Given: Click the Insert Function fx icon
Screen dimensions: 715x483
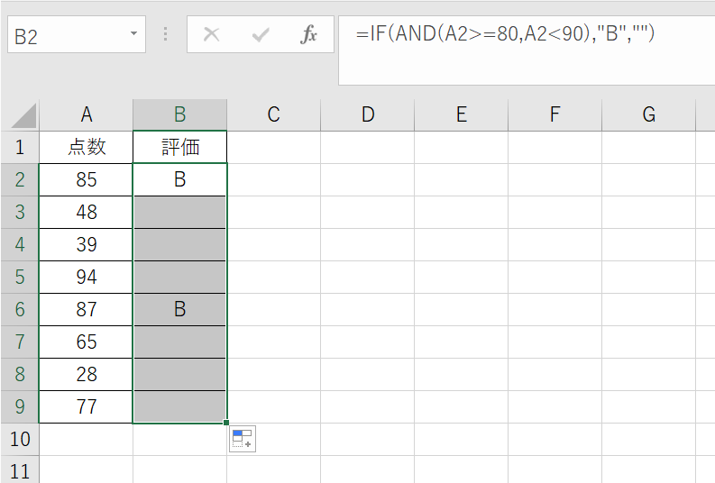Looking at the screenshot, I should [308, 35].
